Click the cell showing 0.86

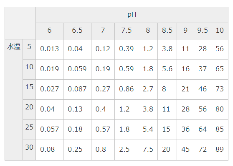[x=126, y=89]
